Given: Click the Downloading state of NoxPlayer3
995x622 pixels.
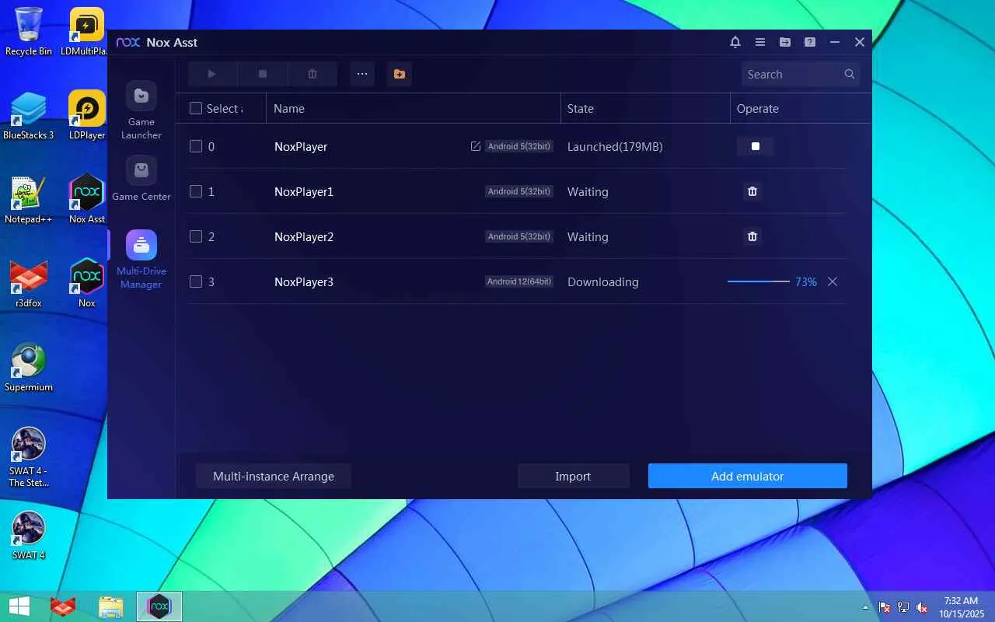Looking at the screenshot, I should 603,281.
